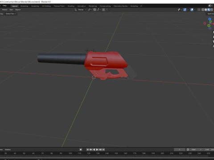
Task: Switch to rendered viewport shading
Action: pos(212,10)
